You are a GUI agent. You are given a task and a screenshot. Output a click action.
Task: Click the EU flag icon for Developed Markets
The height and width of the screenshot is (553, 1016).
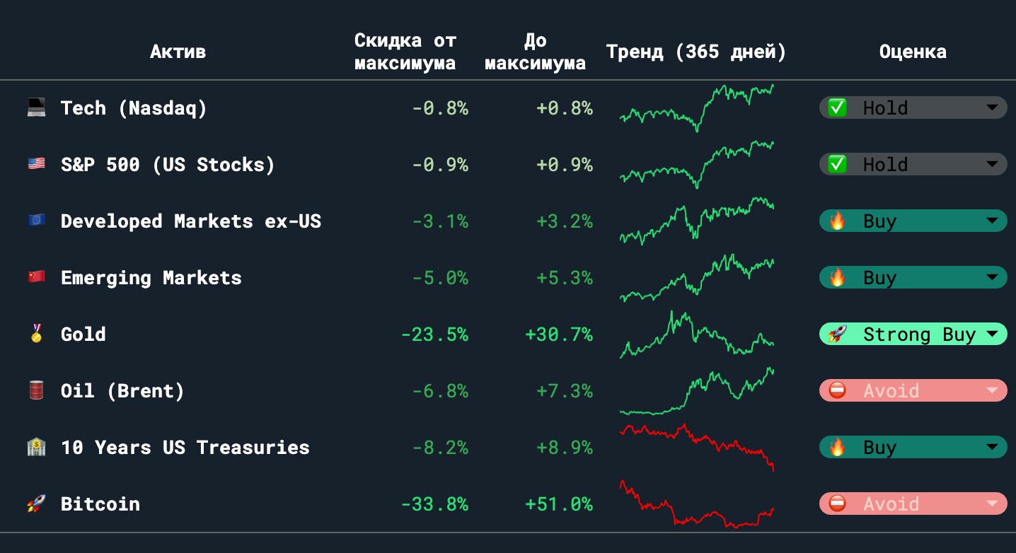[x=36, y=221]
